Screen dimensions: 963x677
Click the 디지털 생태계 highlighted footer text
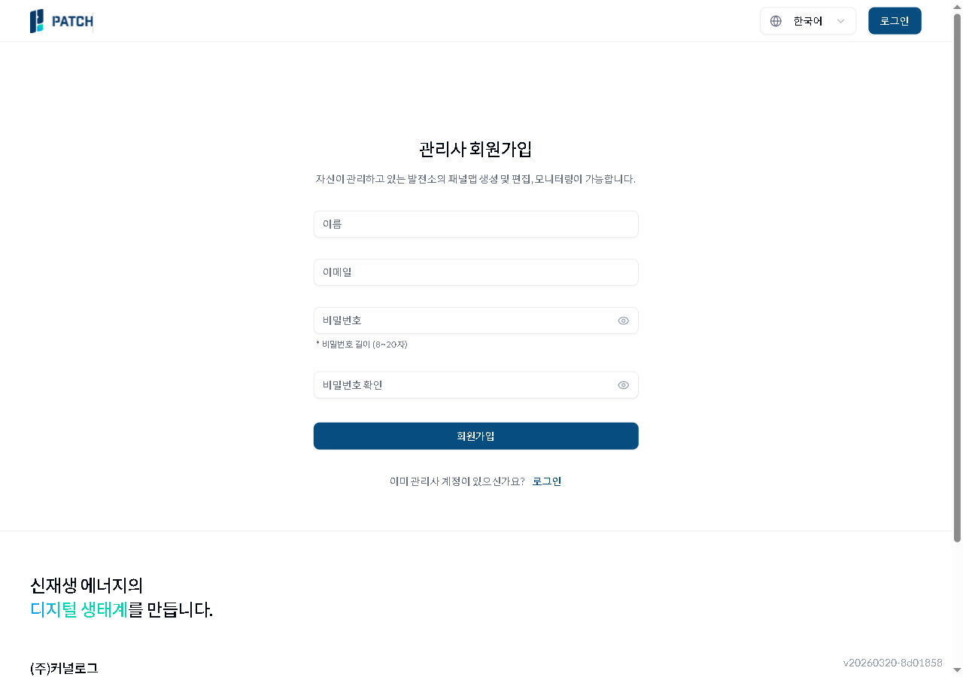(x=79, y=611)
